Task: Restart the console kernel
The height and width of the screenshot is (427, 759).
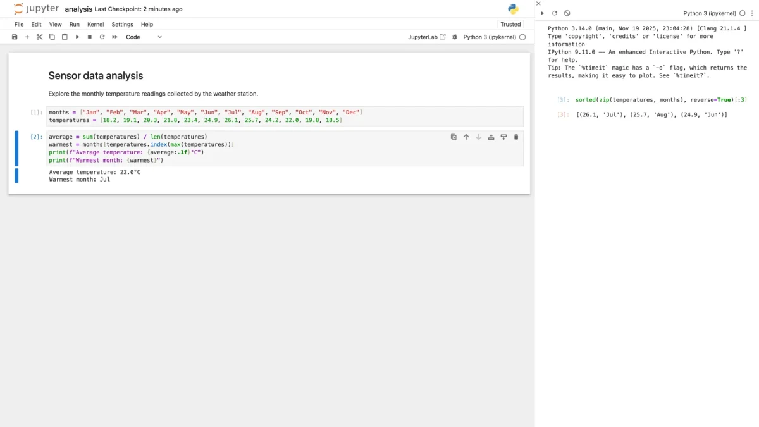Action: pos(555,13)
